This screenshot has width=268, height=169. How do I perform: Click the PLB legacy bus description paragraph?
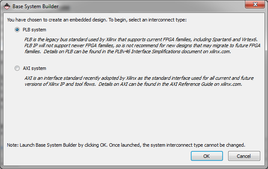coord(142,45)
